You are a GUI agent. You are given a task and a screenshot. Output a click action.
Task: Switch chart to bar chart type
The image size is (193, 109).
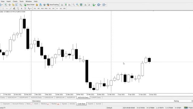[62, 5]
